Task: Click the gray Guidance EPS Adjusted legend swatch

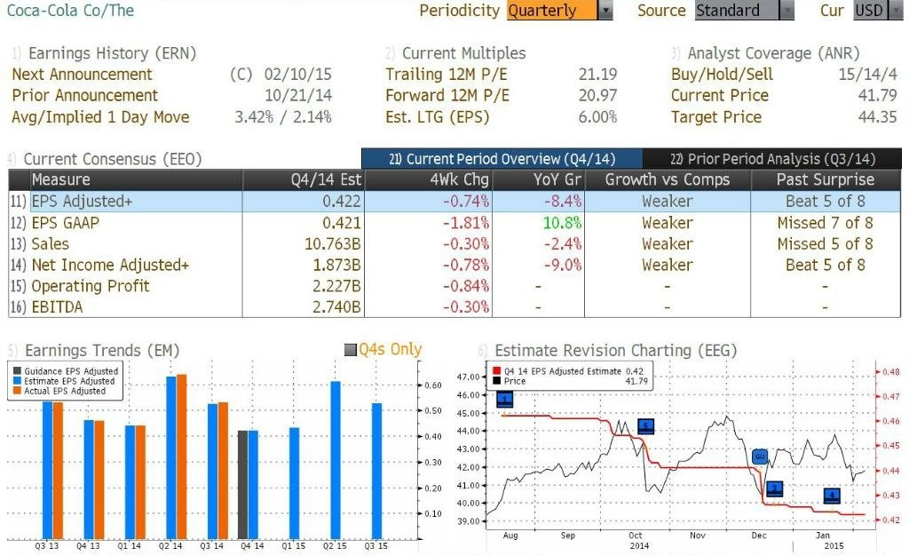Action: (17, 371)
